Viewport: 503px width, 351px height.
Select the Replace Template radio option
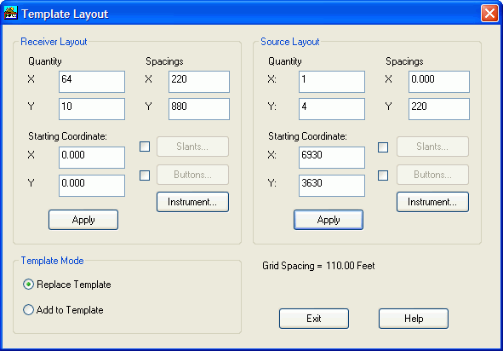(x=28, y=285)
